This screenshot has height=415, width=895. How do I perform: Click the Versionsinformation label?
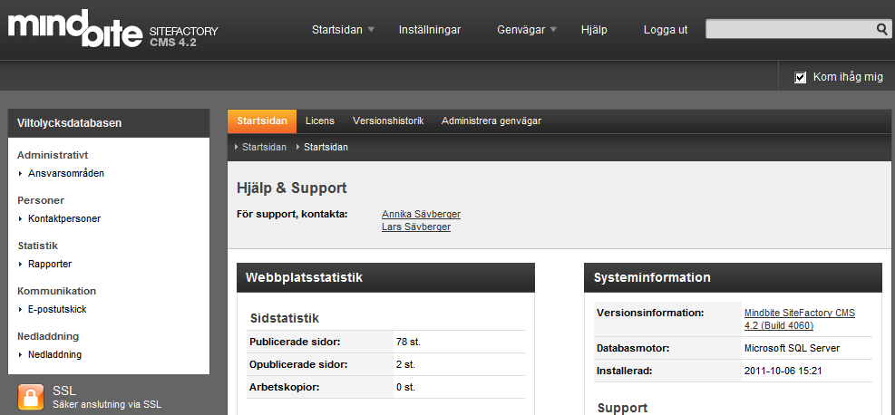tap(650, 313)
